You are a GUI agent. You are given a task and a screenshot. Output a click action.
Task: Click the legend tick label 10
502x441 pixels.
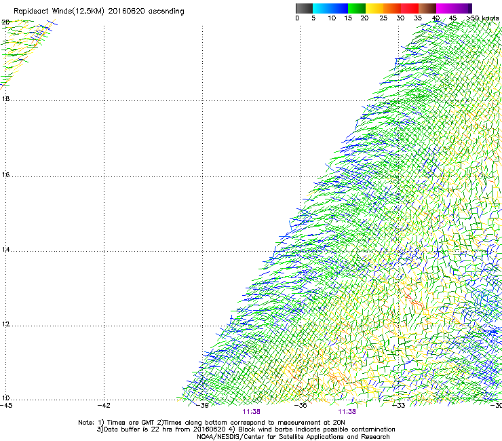(332, 18)
